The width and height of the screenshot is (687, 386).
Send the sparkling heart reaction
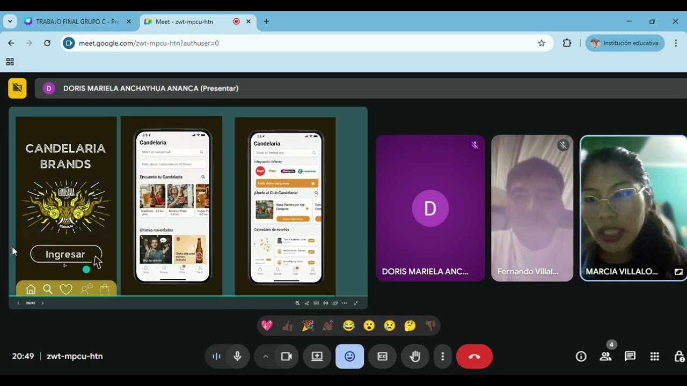(267, 325)
